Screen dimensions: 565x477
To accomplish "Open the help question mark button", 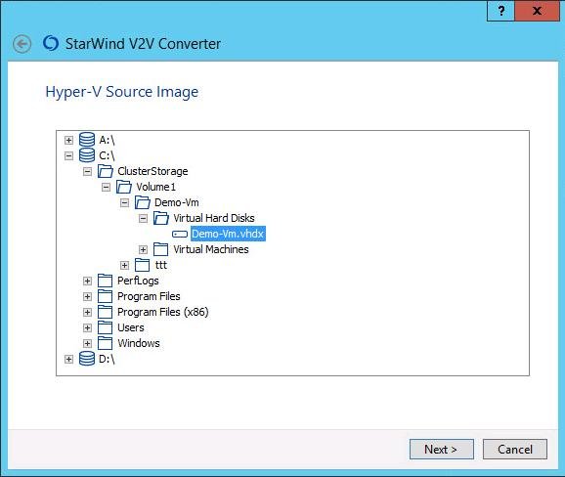I will (500, 11).
